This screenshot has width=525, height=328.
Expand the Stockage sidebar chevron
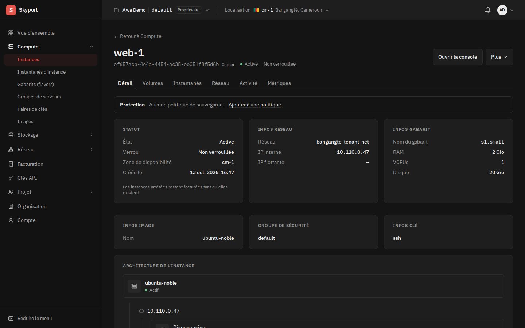pos(92,135)
